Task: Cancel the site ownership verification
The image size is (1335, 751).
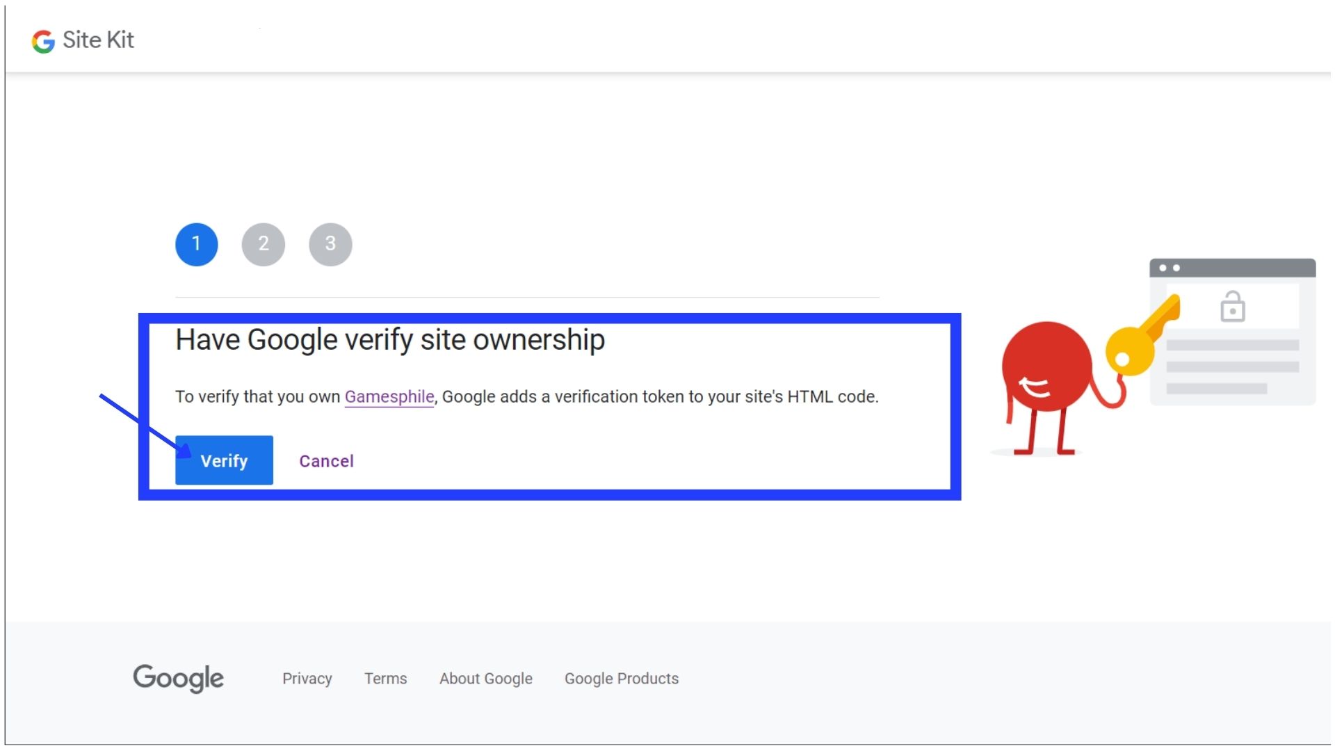Action: pyautogui.click(x=326, y=461)
